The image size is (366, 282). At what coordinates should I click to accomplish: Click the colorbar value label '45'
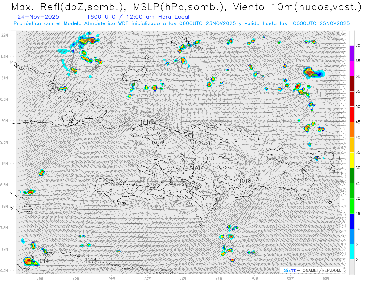point(358,122)
